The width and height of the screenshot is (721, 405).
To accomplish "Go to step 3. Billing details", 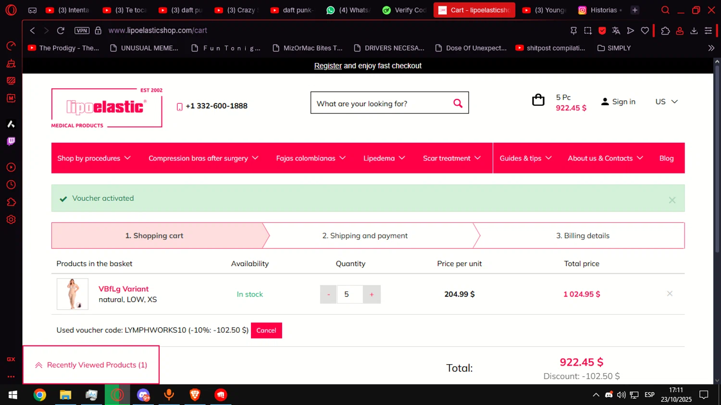I will click(x=583, y=235).
